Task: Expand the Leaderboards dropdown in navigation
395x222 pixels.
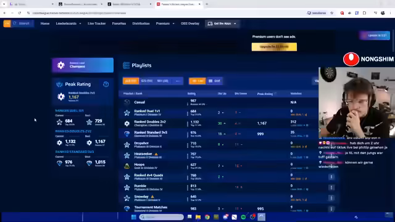Action: [x=69, y=23]
